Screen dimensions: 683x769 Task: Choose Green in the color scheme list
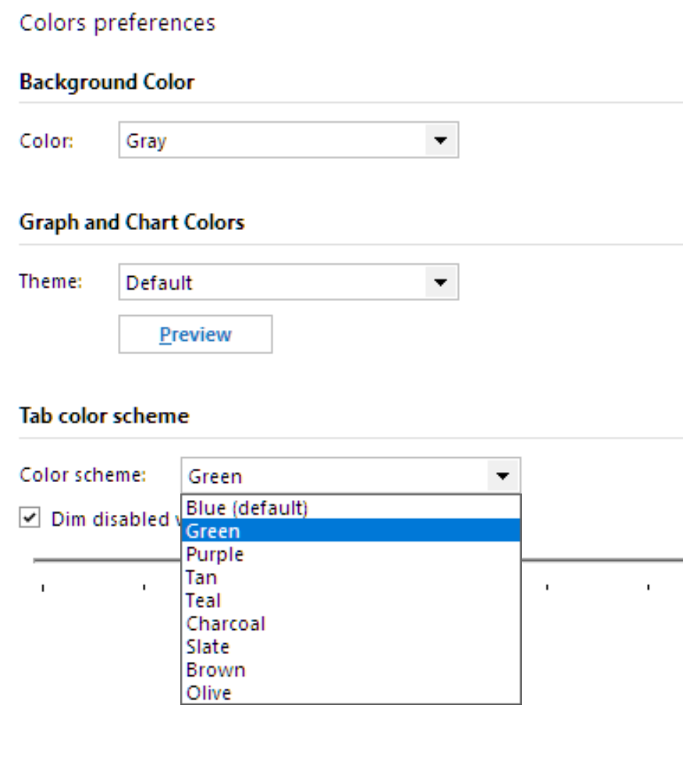351,530
